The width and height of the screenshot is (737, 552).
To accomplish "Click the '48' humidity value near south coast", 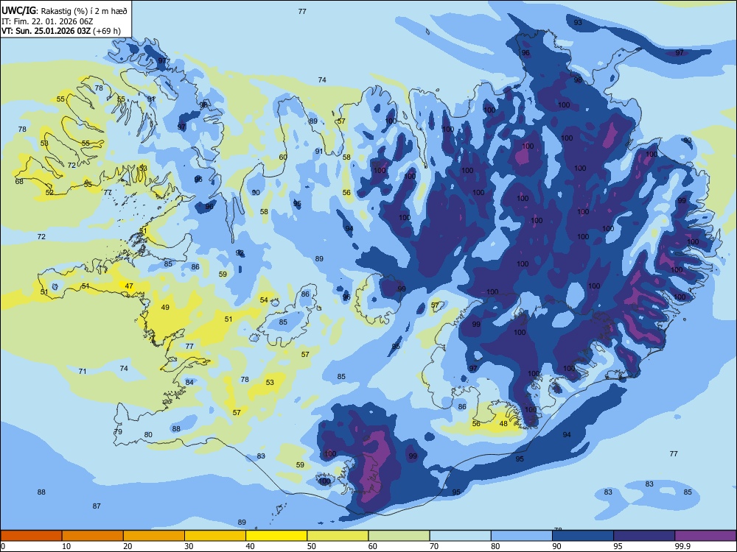I will pos(503,423).
